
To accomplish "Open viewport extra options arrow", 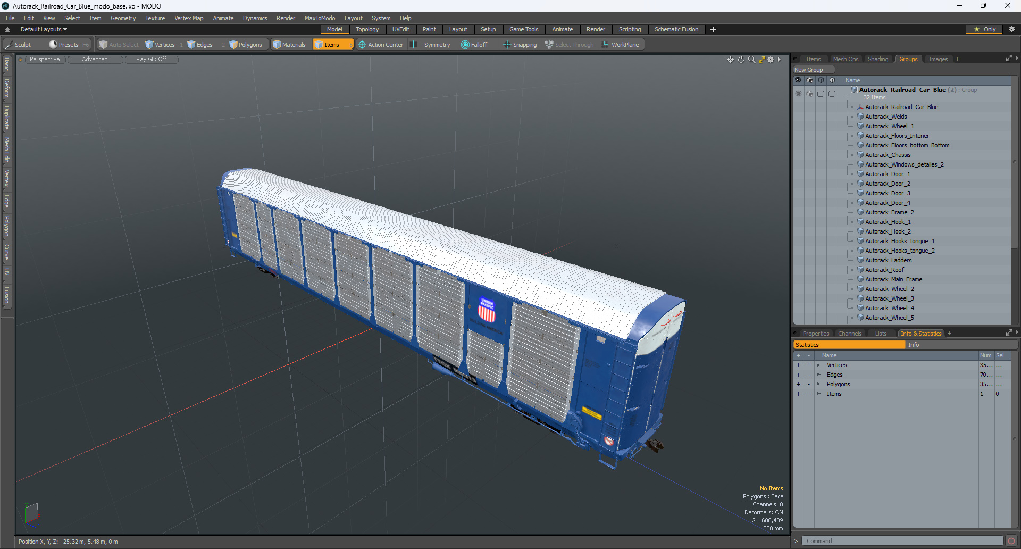I will click(779, 60).
